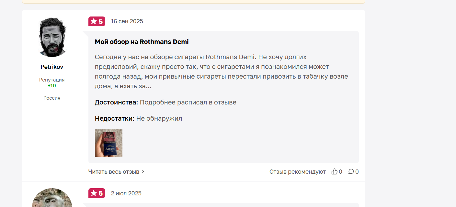Click 'Читать весь отзыв' link
456x207 pixels.
click(x=114, y=172)
